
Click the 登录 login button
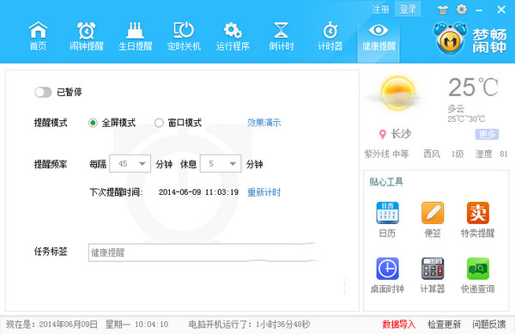408,9
